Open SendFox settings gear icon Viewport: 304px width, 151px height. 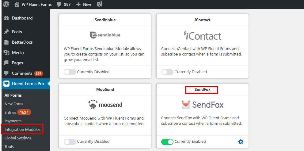pos(241,142)
